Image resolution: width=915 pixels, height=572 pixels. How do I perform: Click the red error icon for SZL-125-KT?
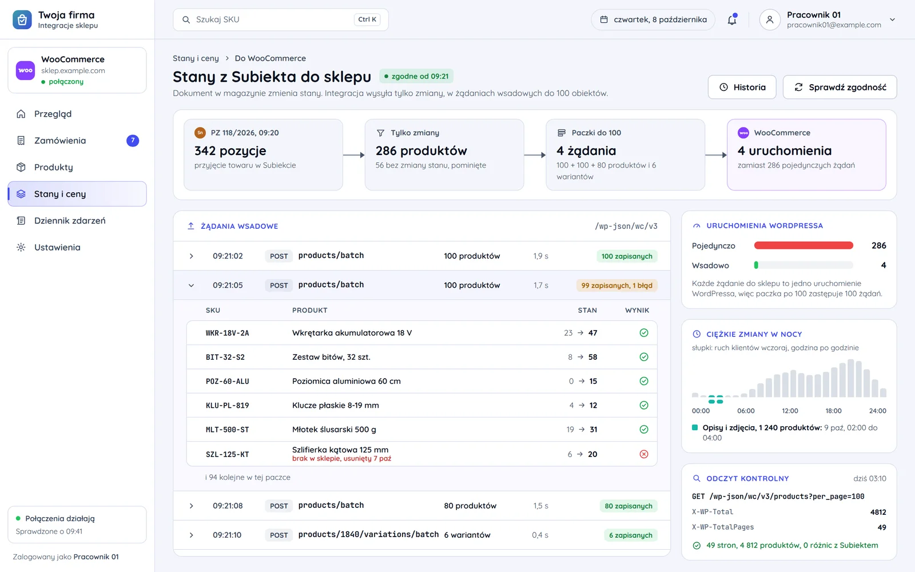click(x=644, y=454)
